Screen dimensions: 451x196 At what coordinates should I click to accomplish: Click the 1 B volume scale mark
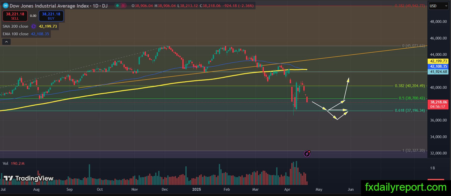point(432,168)
